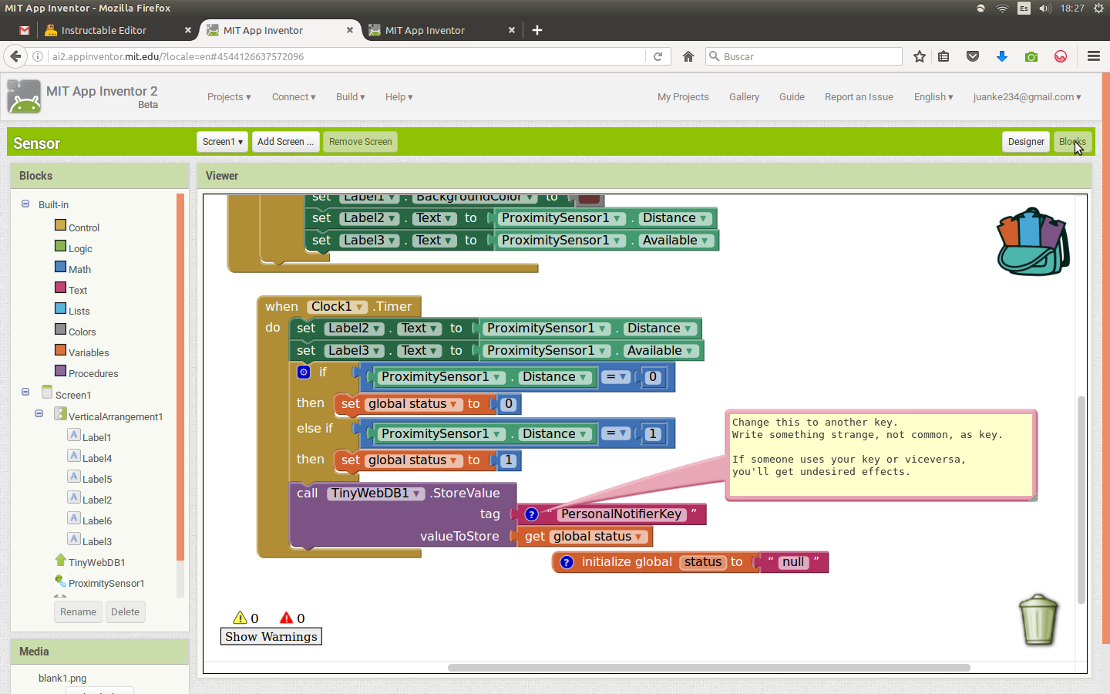The width and height of the screenshot is (1110, 694).
Task: Open the Gallery link
Action: coord(744,97)
